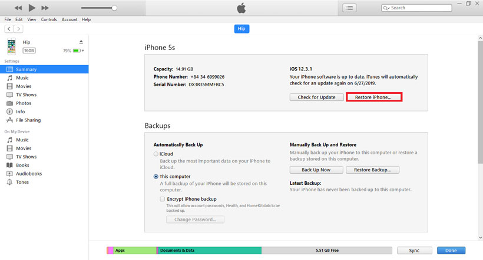
Task: Skip forward with fast-forward button
Action: coord(45,8)
